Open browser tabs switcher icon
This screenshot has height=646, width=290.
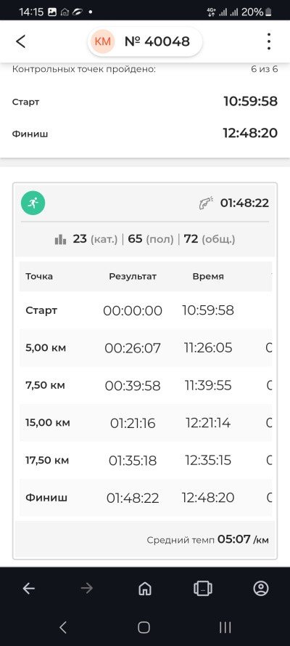point(202,589)
